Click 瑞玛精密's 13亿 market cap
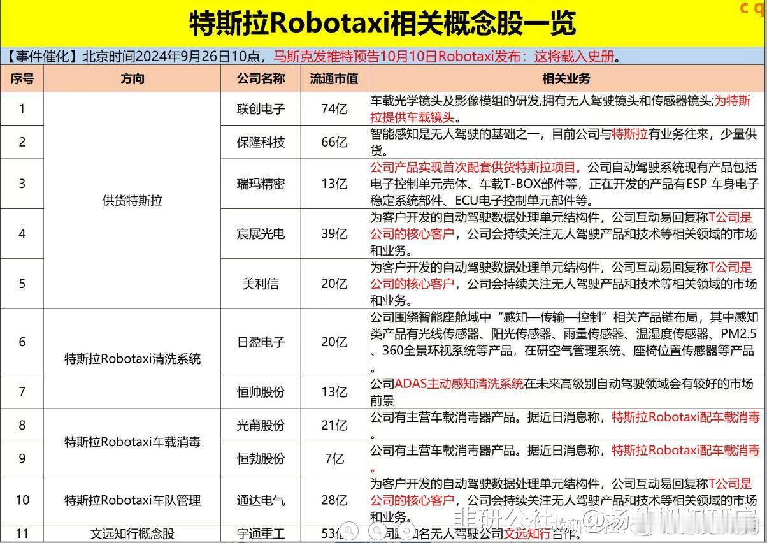Viewport: 767px width, 543px height. click(x=334, y=184)
